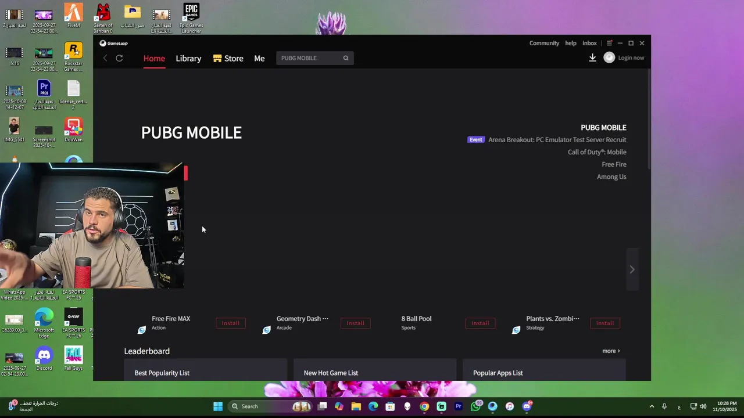Open the Community link
The height and width of the screenshot is (418, 744).
click(x=544, y=43)
